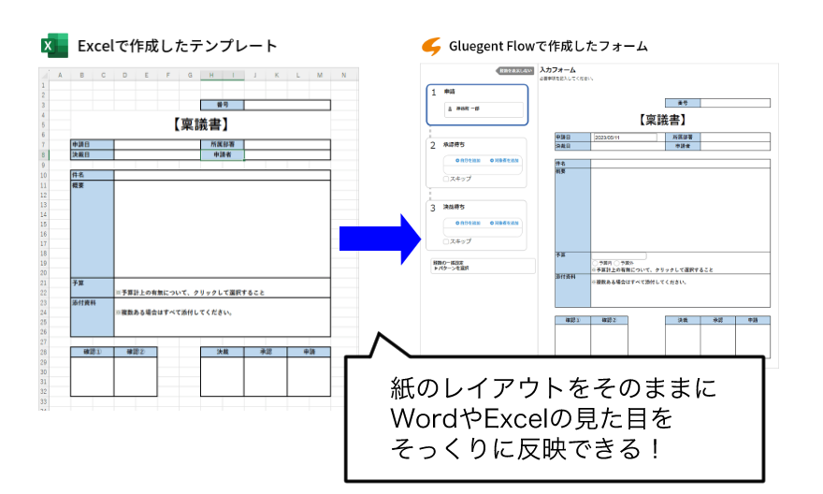Click the 入力フォーム heading
The height and width of the screenshot is (494, 823).
click(x=558, y=70)
